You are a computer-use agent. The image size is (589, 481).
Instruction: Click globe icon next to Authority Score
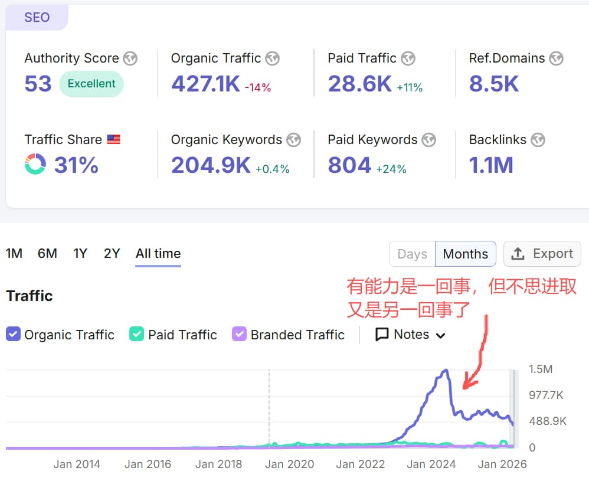click(130, 58)
